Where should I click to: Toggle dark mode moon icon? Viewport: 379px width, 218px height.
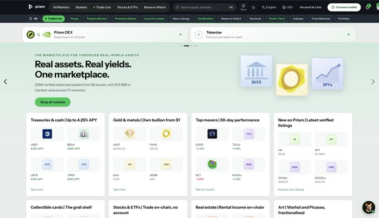254,7
